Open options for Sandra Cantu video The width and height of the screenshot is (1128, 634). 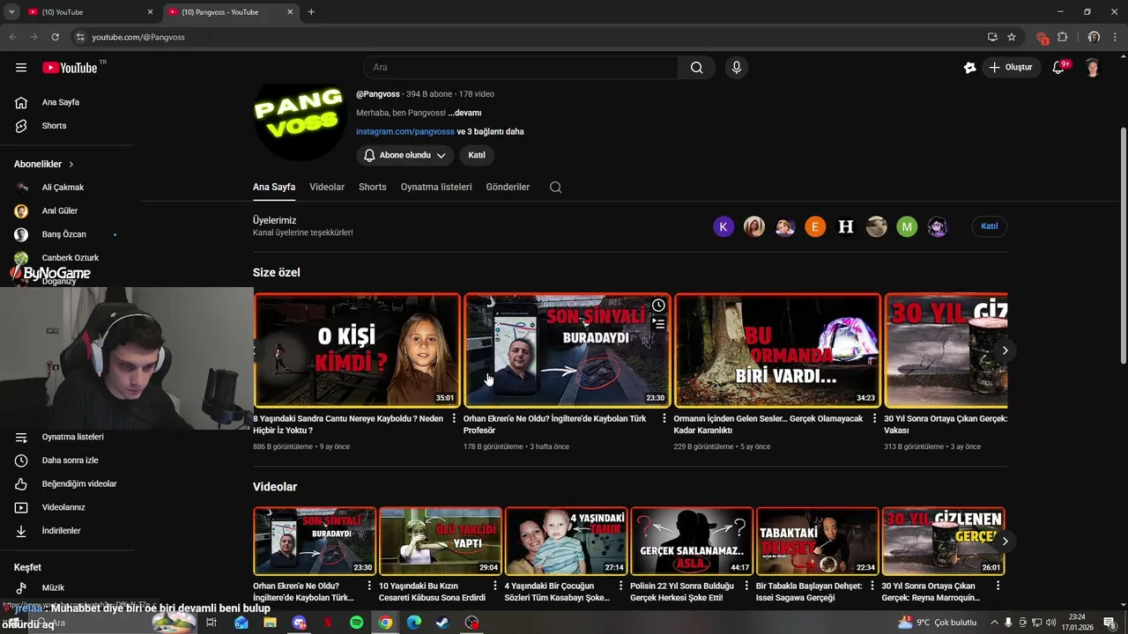pos(454,419)
